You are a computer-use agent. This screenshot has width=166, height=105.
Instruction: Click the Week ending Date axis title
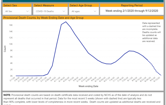click(89, 86)
